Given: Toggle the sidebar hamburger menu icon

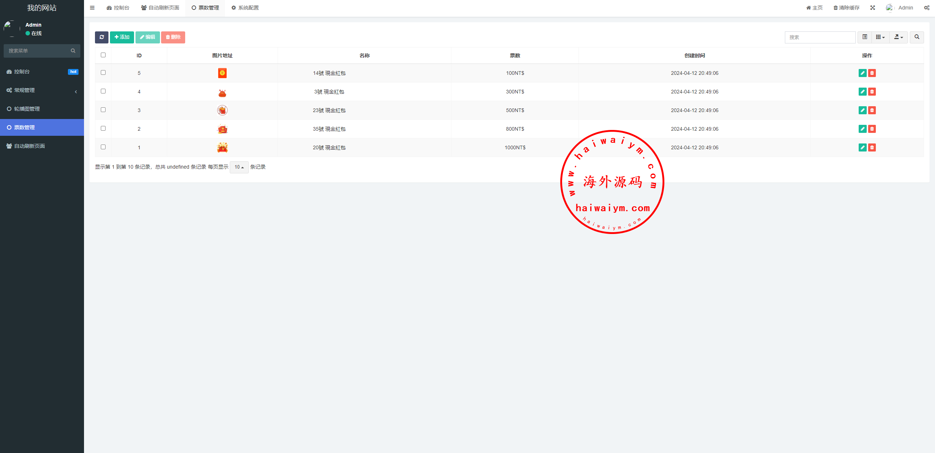Looking at the screenshot, I should [92, 8].
